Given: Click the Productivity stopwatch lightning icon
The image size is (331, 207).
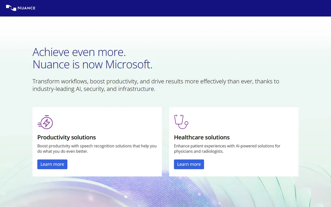Looking at the screenshot, I should (x=45, y=122).
